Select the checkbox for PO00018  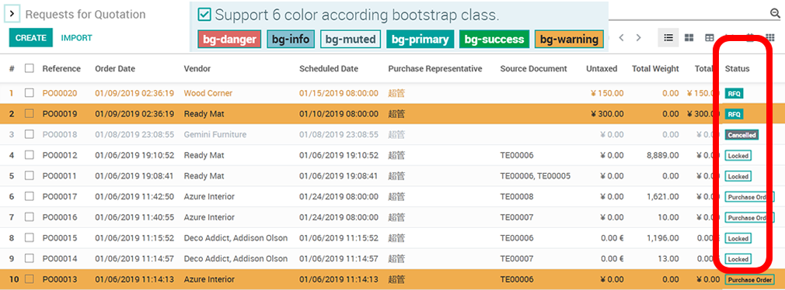tap(30, 134)
